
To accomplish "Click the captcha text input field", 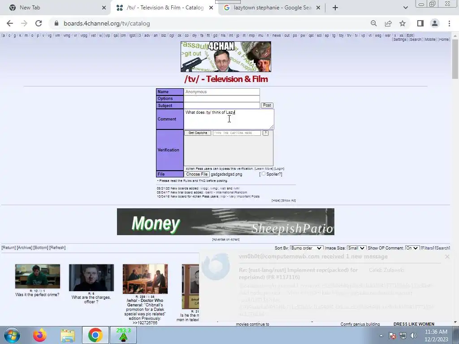I will [x=237, y=133].
